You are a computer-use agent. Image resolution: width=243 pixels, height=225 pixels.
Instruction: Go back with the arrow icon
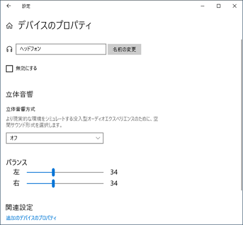click(9, 6)
